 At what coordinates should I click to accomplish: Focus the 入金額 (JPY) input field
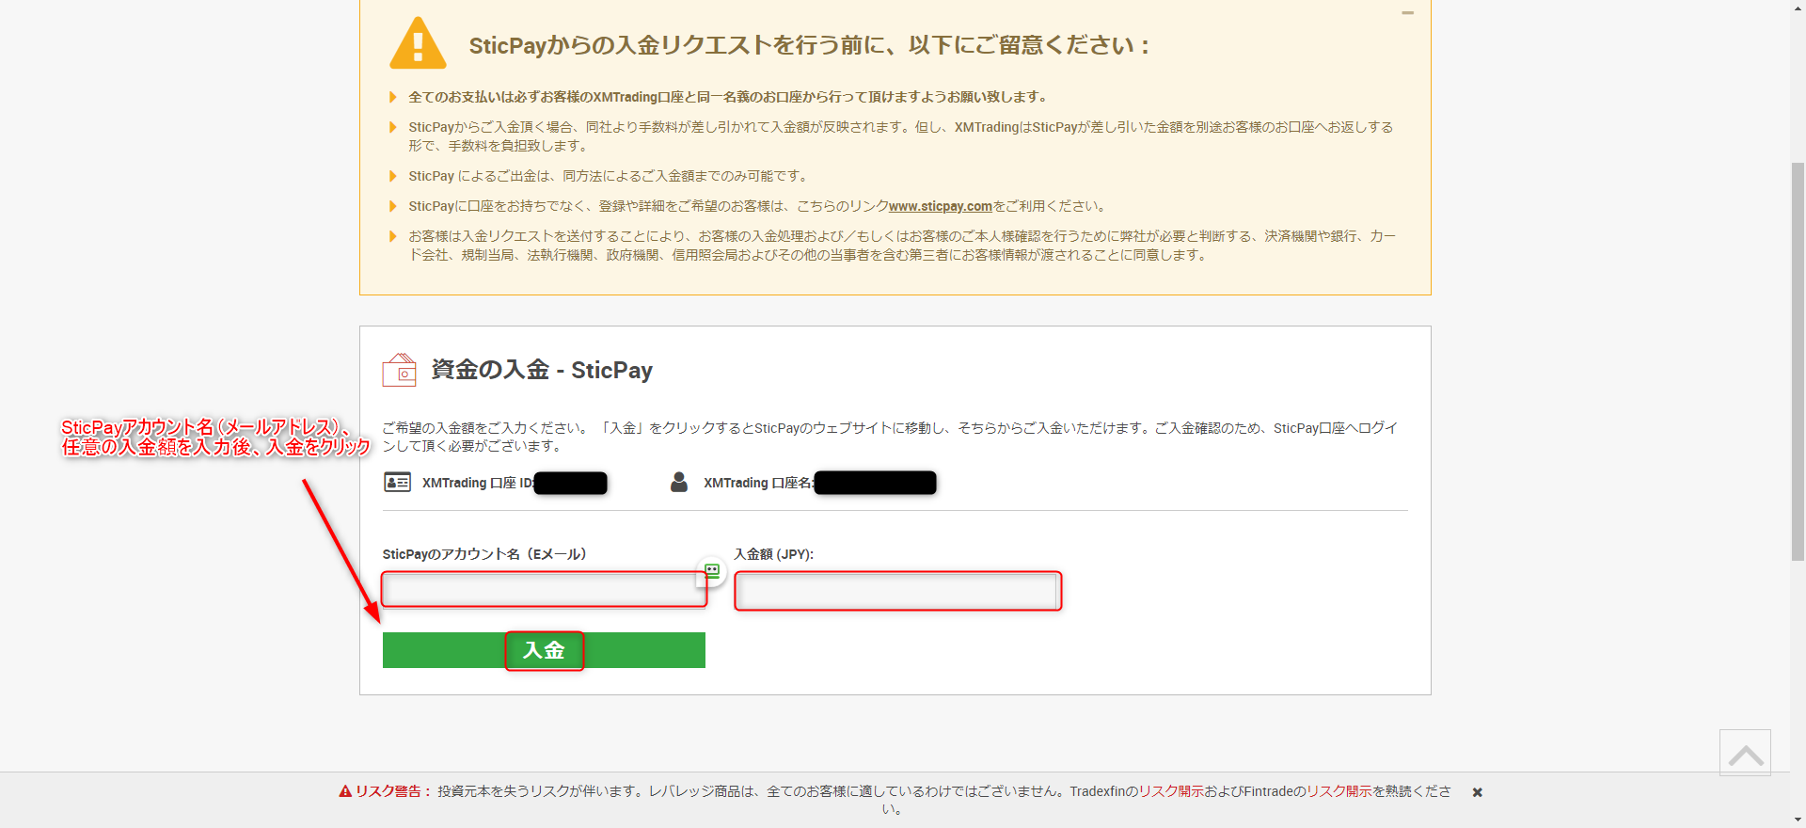point(897,591)
